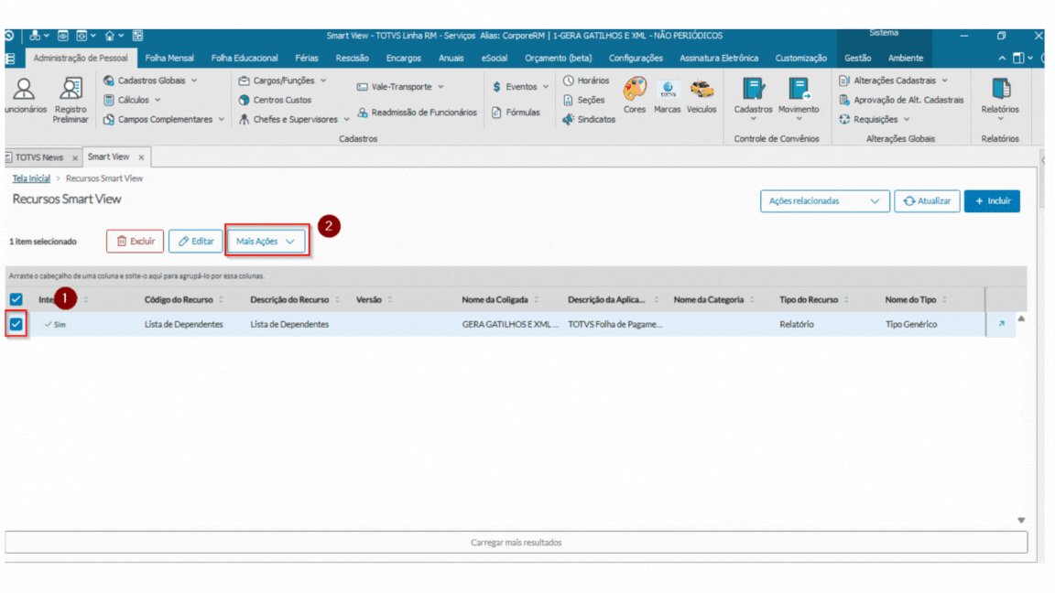Open Veículos icon

(702, 95)
